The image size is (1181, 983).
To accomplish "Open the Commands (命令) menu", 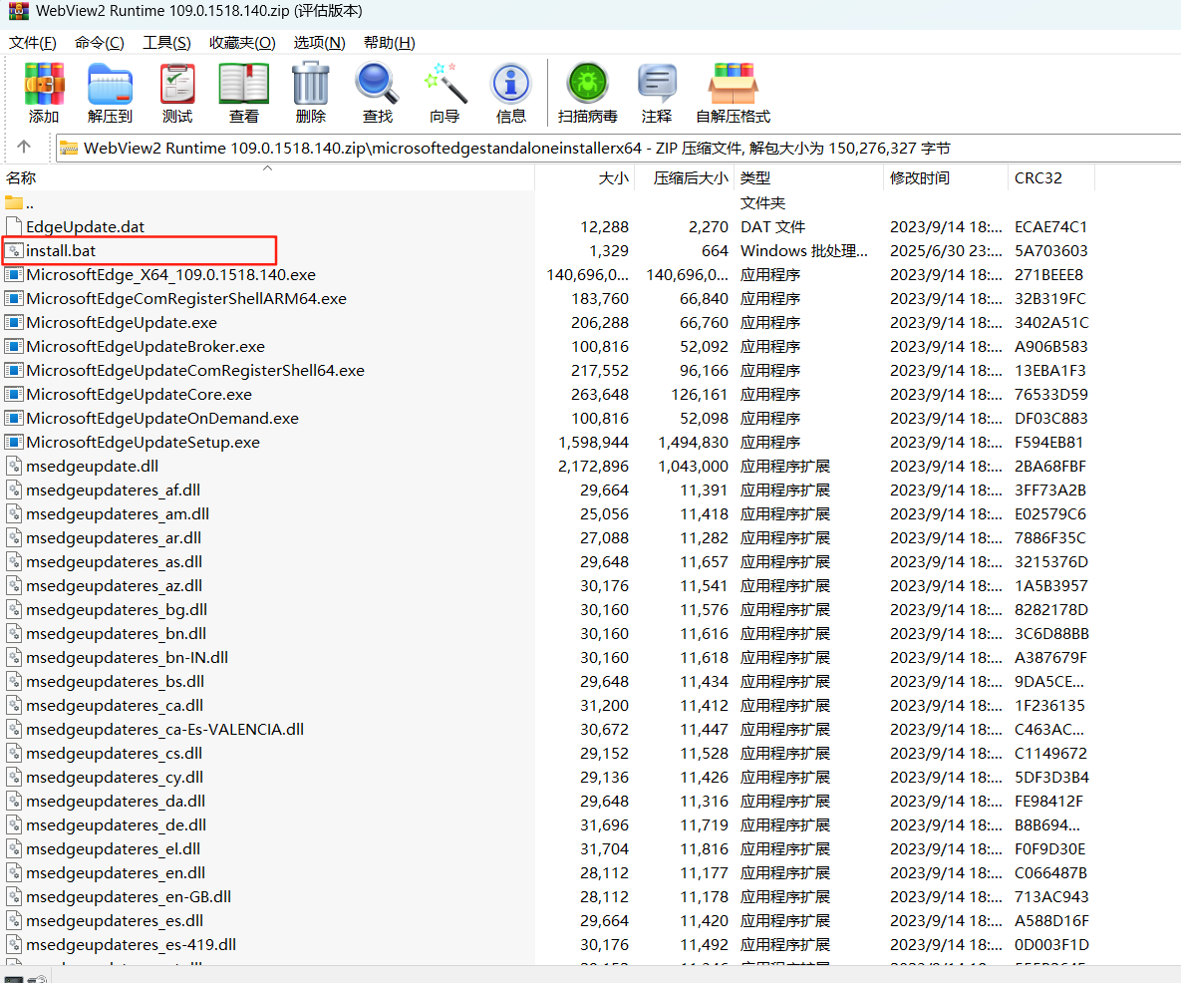I will 100,43.
